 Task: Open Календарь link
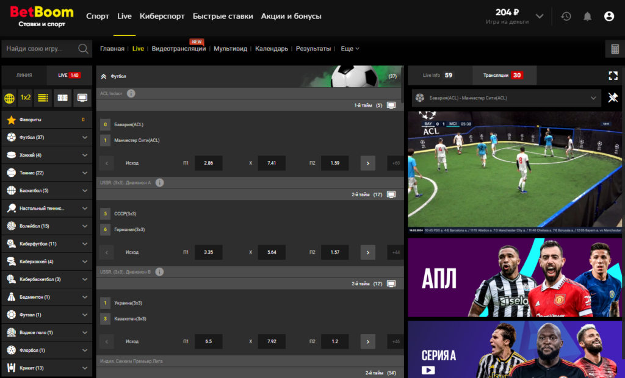[x=272, y=49]
